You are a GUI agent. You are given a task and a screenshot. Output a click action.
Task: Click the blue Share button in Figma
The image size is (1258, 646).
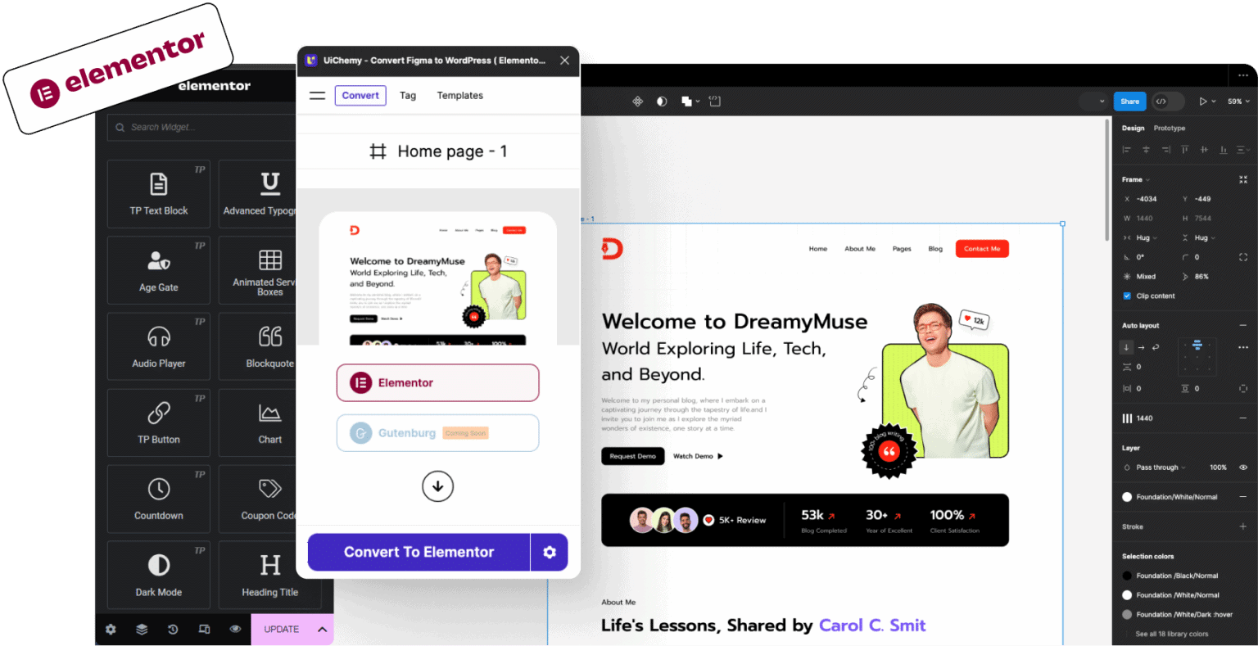click(x=1129, y=101)
